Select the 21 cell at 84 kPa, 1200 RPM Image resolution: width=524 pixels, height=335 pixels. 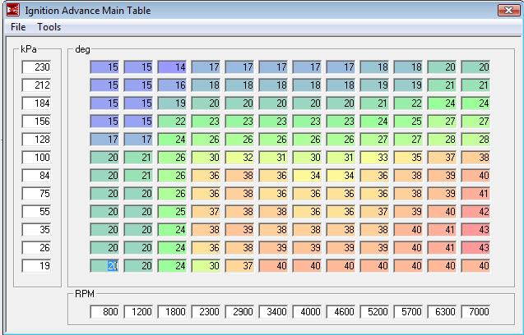(138, 175)
